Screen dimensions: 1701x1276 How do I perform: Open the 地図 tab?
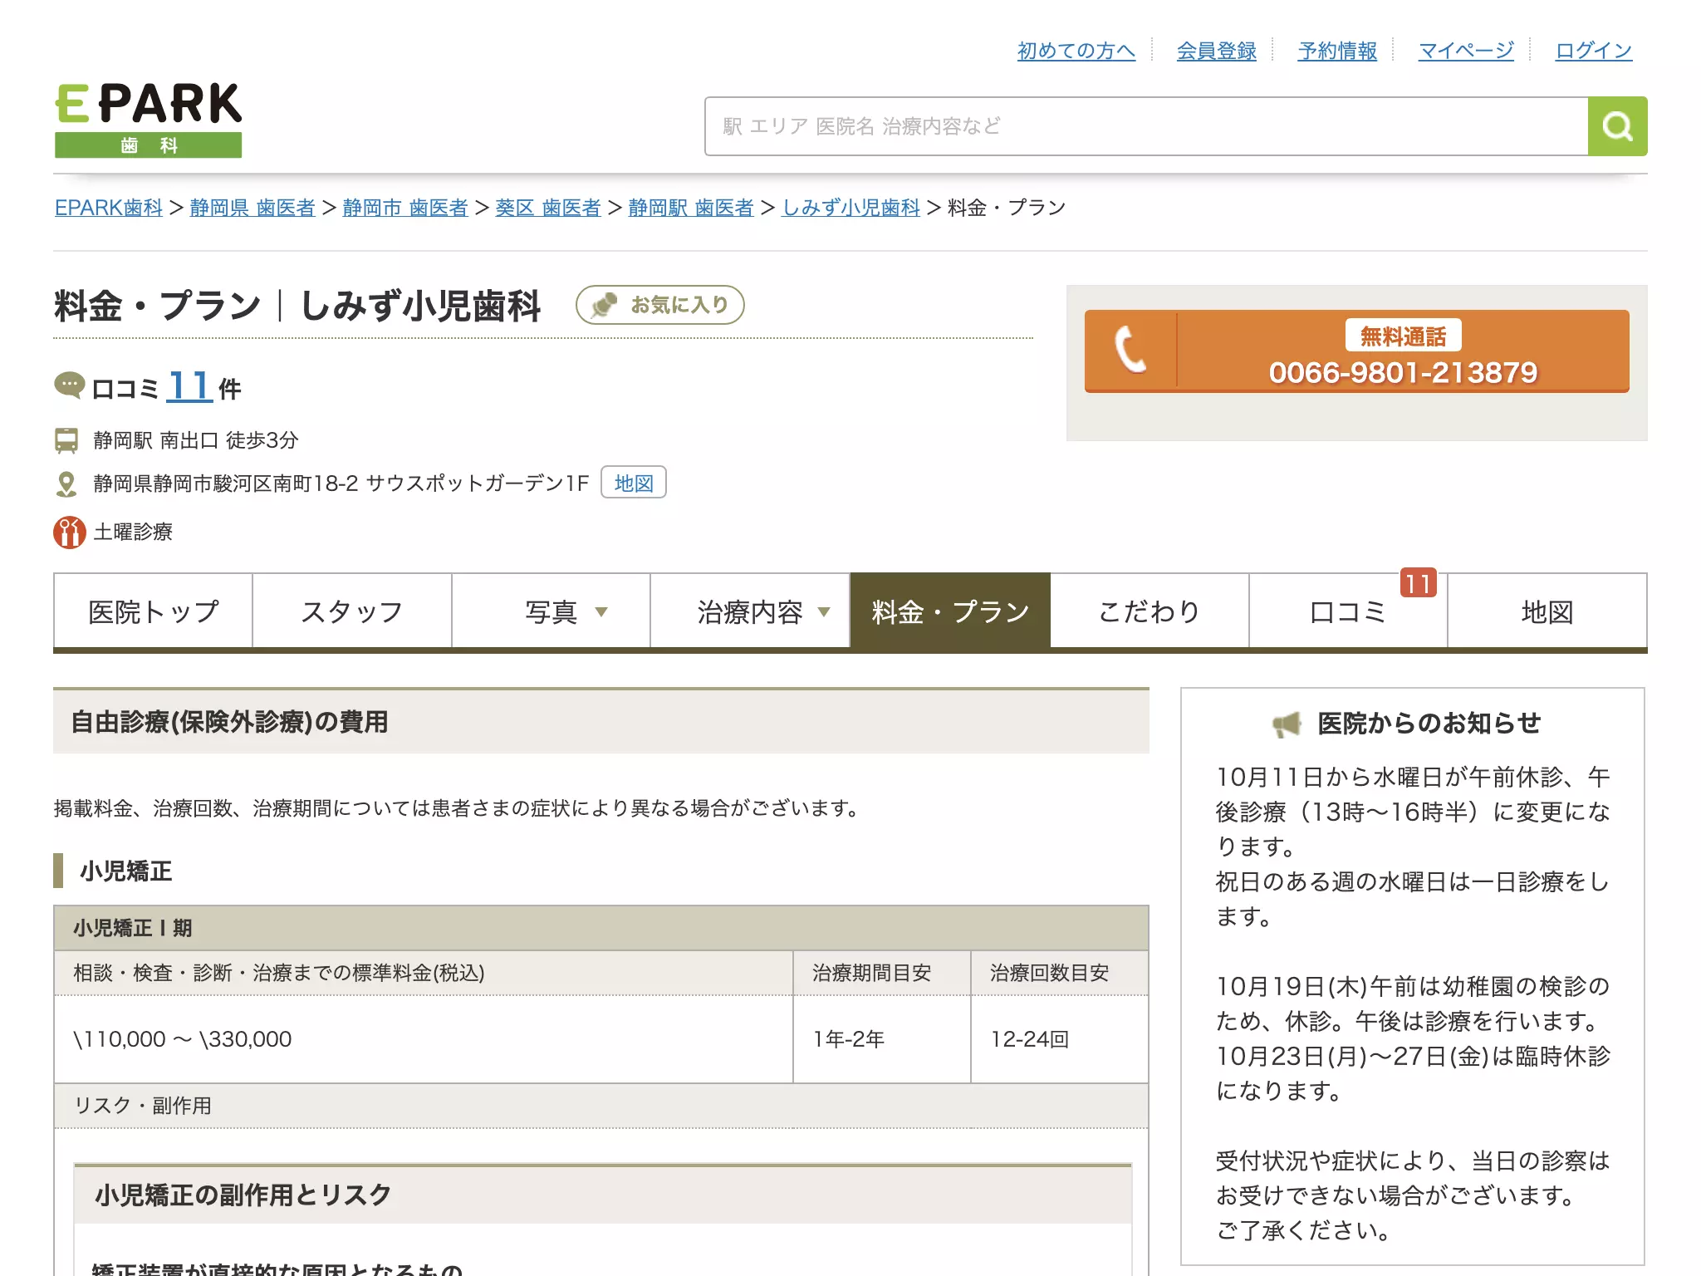coord(1547,611)
